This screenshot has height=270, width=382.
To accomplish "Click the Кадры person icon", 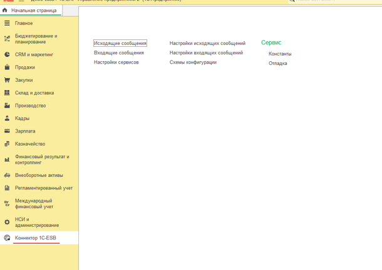I will [x=7, y=118].
